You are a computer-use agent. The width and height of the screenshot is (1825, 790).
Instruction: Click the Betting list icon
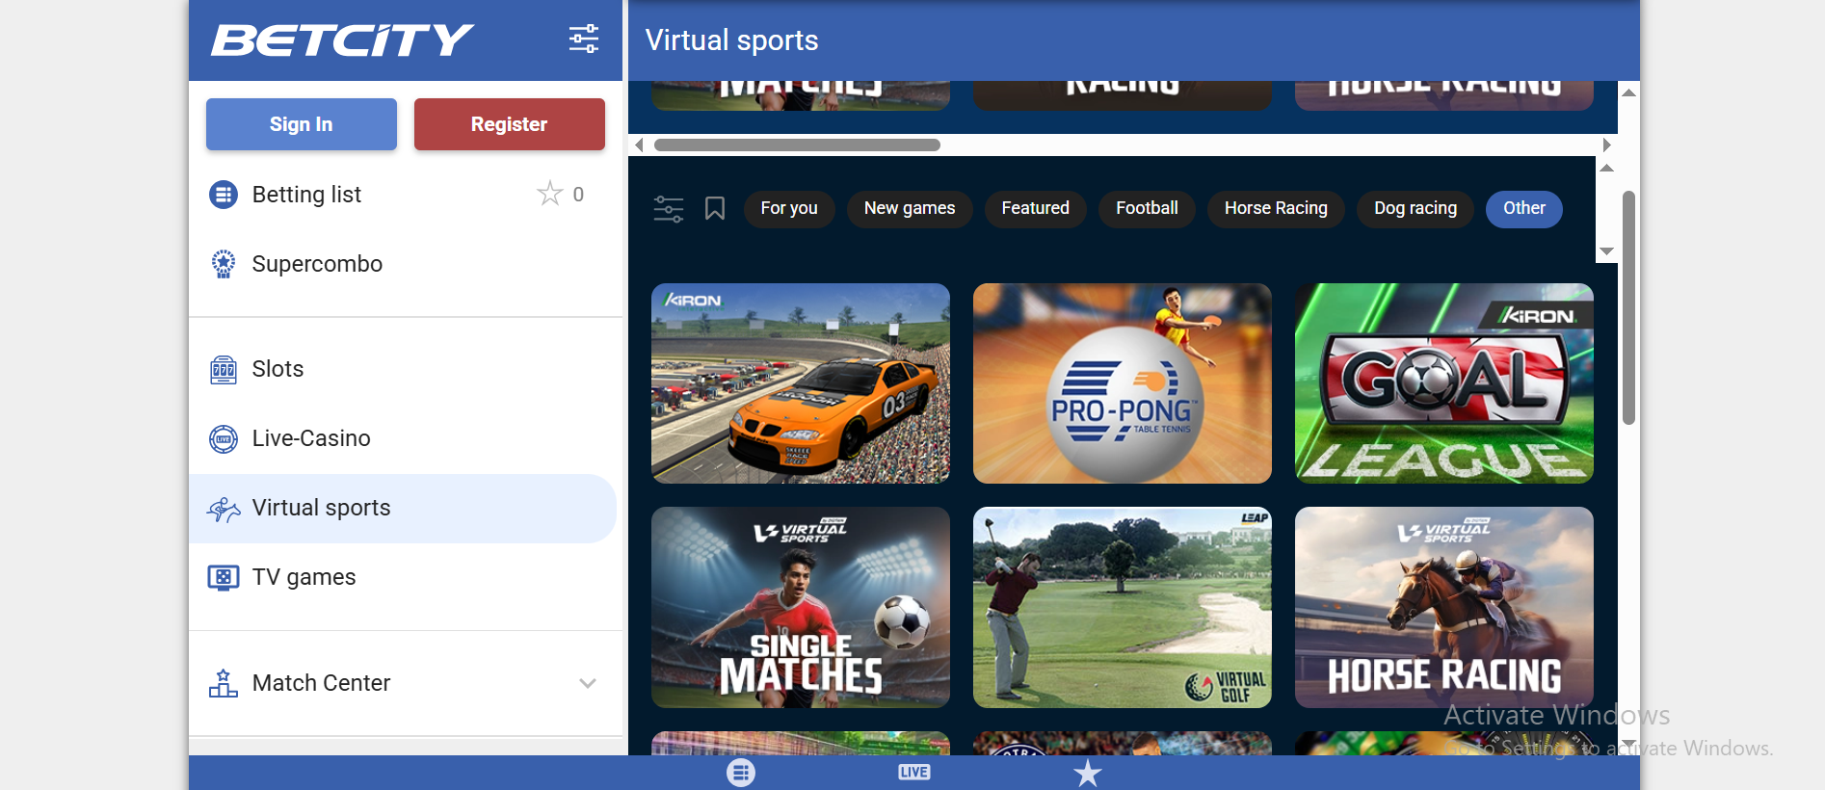(x=224, y=195)
